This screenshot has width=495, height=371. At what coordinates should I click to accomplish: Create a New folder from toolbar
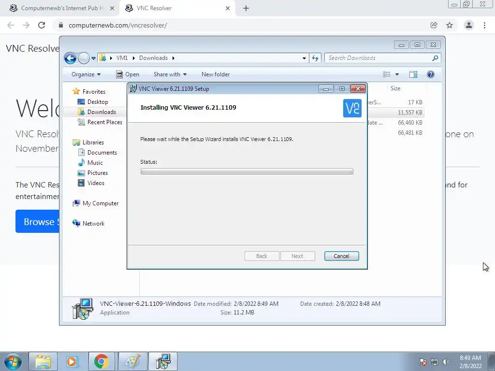[x=216, y=74]
